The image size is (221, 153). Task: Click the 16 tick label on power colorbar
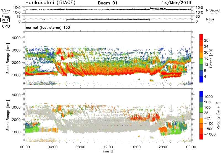click(x=206, y=59)
